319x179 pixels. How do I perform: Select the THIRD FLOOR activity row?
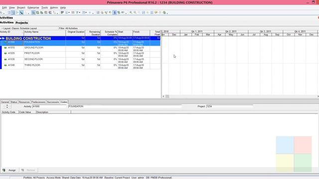click(x=81, y=66)
